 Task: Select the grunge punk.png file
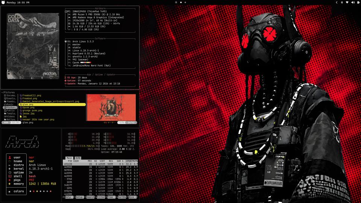31,111
